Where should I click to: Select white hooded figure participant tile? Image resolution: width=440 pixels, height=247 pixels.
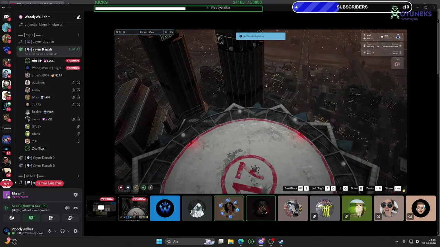(x=197, y=208)
